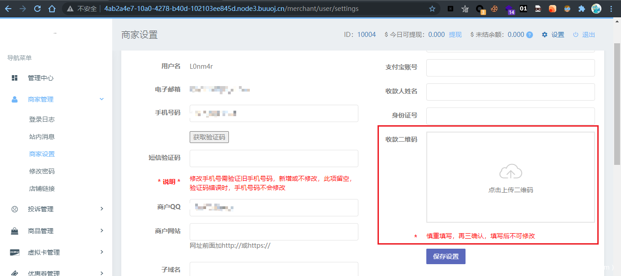Reload the page with browser refresh icon

point(37,9)
